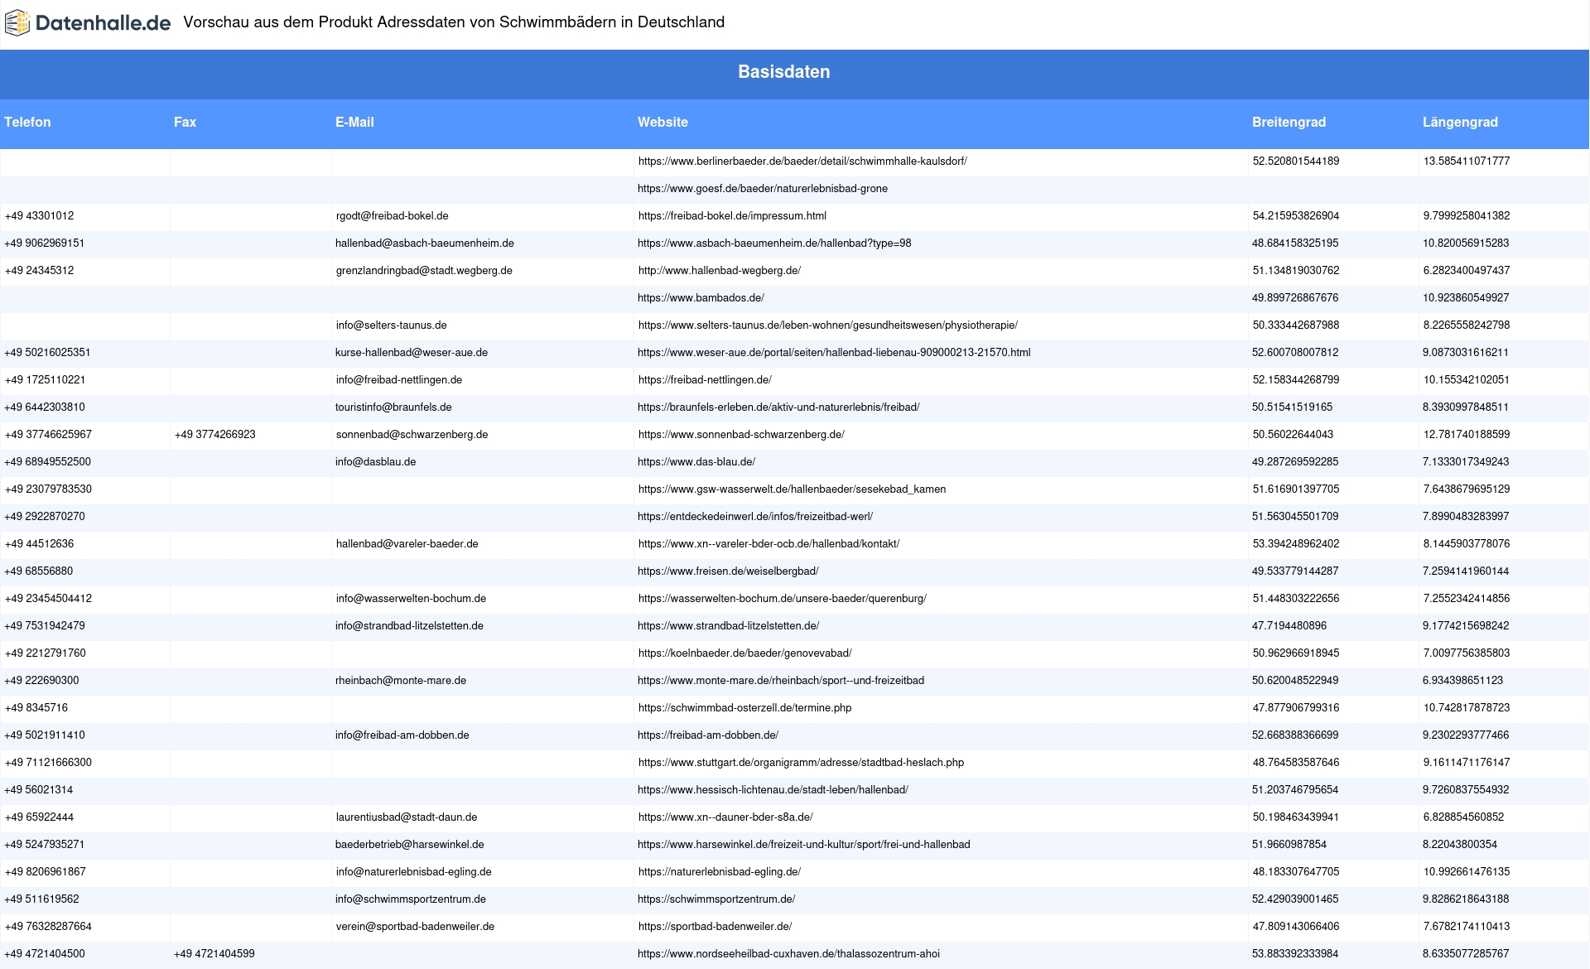Open the das-blau.de website link
This screenshot has width=1590, height=969.
696,462
